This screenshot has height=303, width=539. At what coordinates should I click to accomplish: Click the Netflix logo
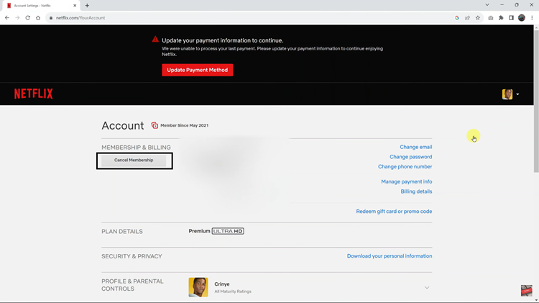tap(33, 94)
